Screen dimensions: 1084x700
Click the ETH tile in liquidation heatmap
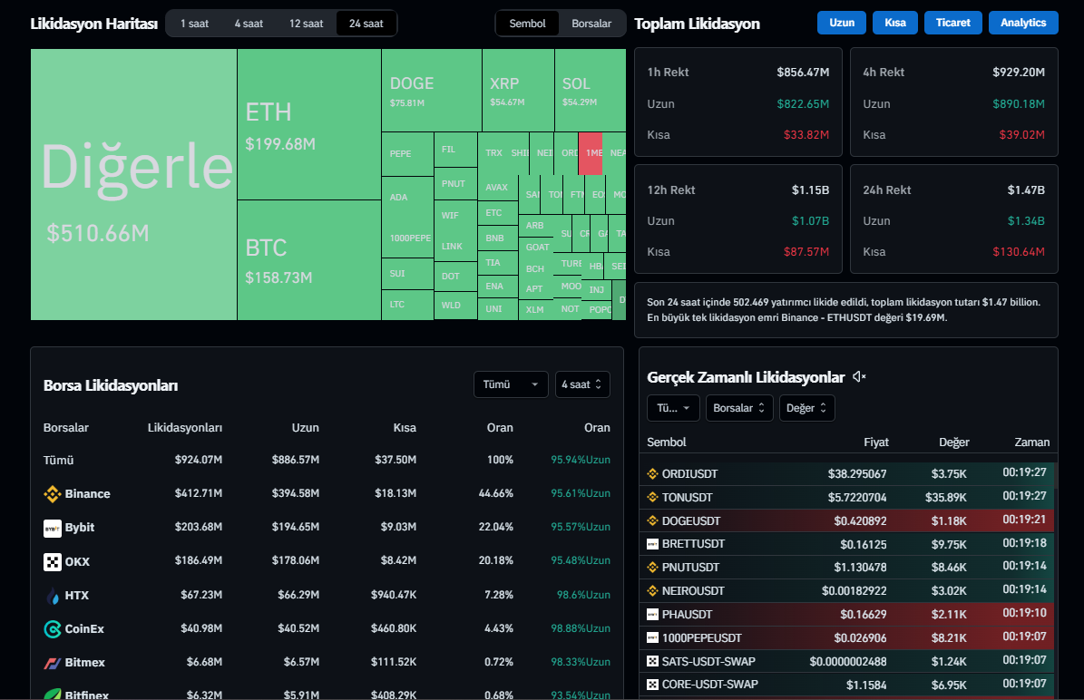[308, 124]
